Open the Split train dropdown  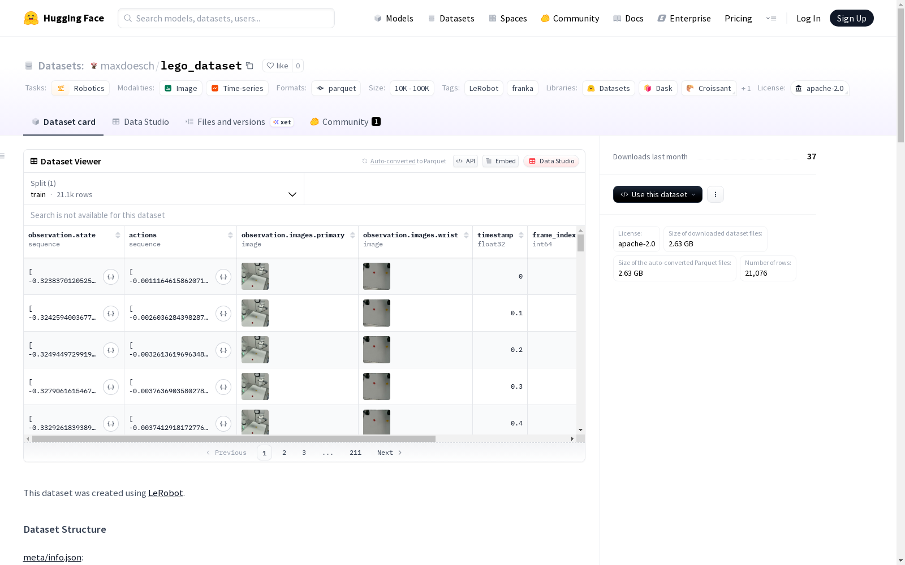tap(164, 189)
